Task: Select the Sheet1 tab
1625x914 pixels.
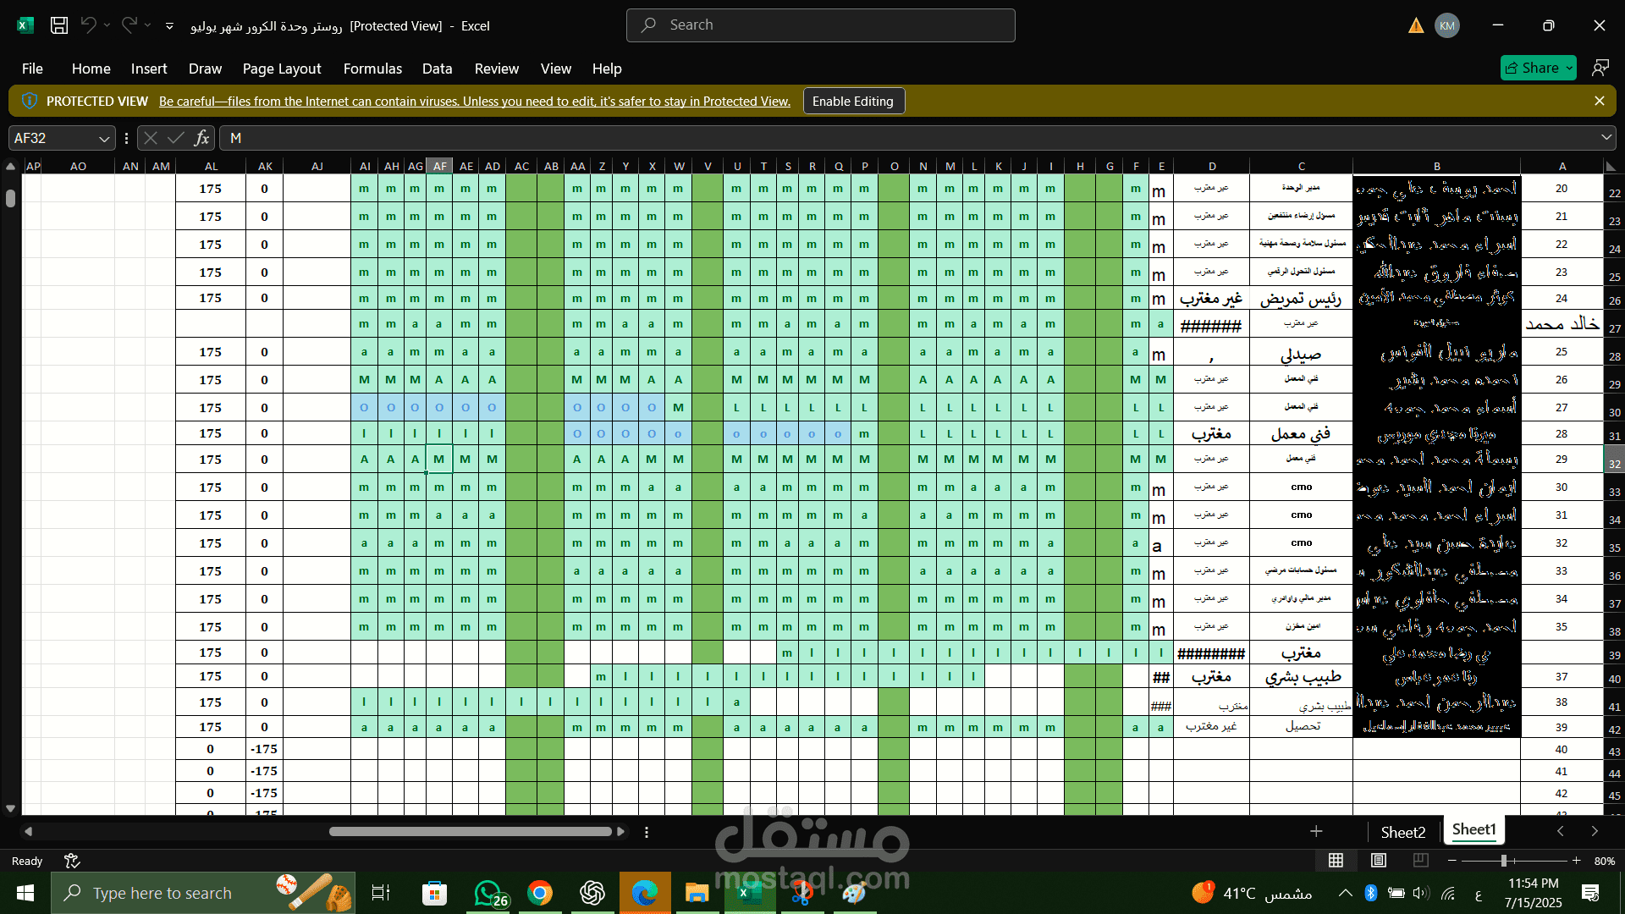Action: point(1474,830)
